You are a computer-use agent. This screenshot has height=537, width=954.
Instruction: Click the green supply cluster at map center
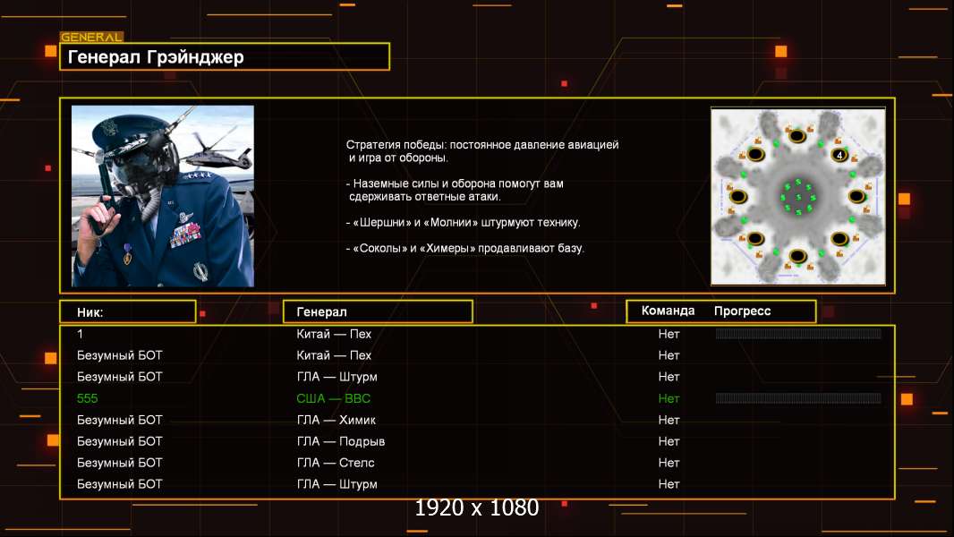click(x=797, y=197)
